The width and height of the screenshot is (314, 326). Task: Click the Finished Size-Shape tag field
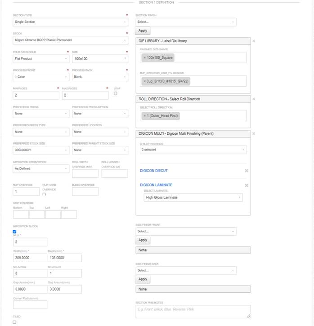(193, 57)
